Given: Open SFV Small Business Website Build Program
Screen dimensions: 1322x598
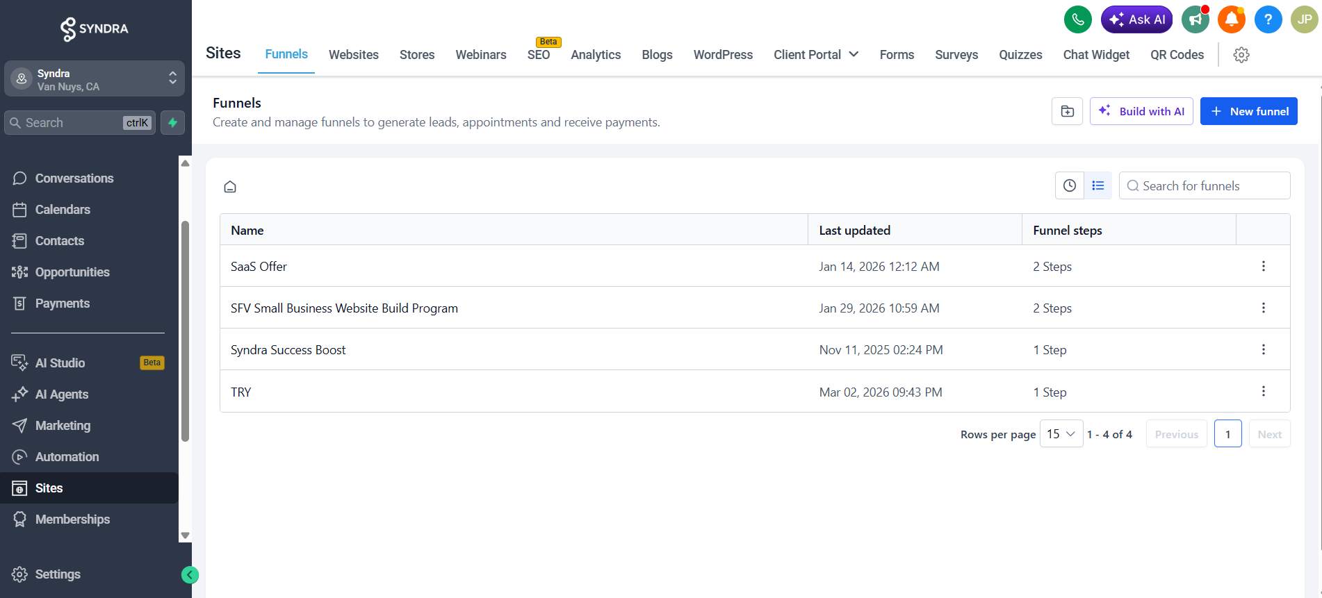Looking at the screenshot, I should (344, 308).
